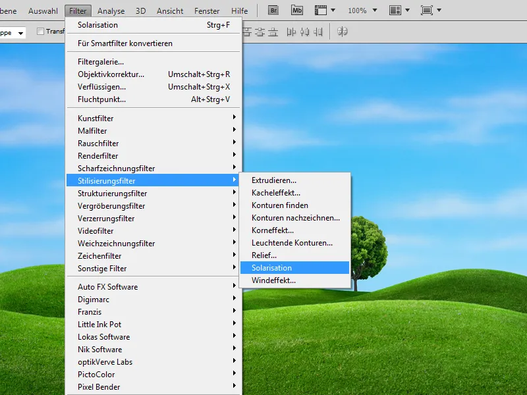Repeat last filter Solarisation Strg+F
Image resolution: width=527 pixels, height=395 pixels.
click(x=153, y=25)
